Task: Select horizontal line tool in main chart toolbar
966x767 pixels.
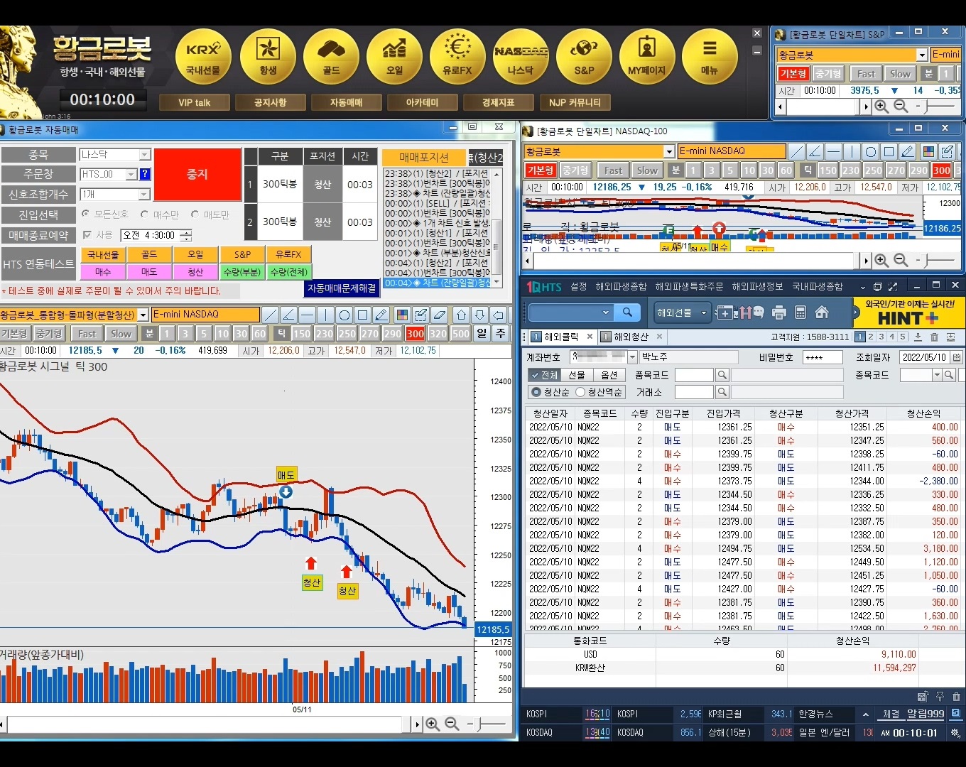Action: 307,315
